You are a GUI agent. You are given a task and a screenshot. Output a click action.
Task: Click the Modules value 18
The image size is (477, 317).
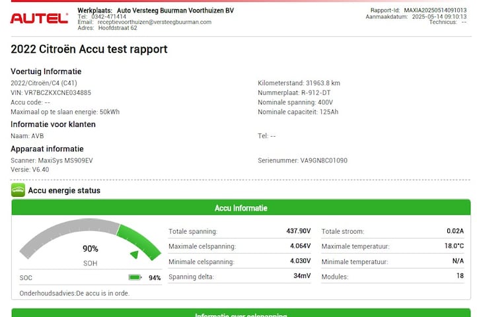tap(460, 275)
